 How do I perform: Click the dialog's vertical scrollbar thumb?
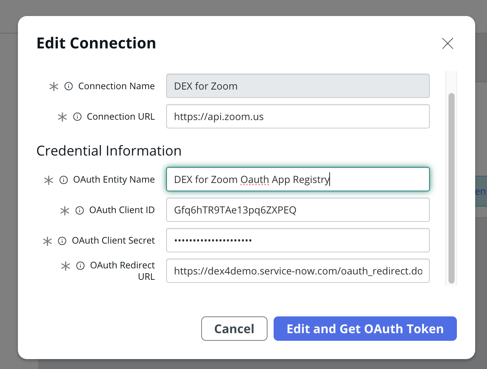coord(452,188)
